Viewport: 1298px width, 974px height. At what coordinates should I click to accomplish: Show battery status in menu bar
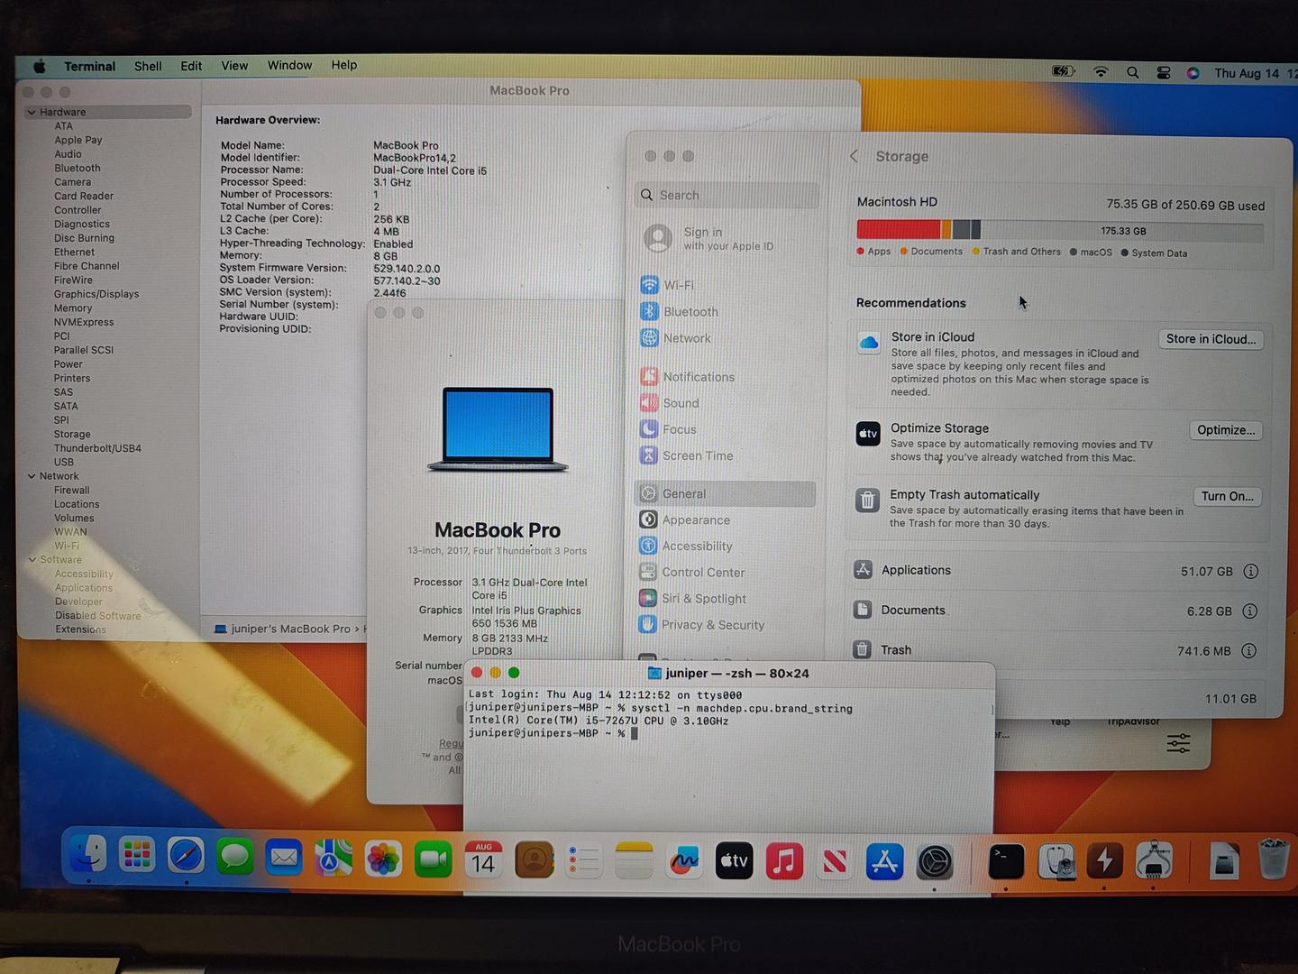point(1064,71)
